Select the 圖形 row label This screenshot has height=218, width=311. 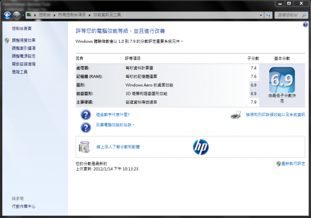tap(81, 85)
